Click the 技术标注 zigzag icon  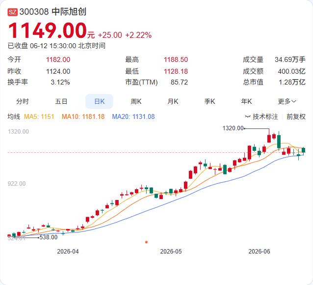click(248, 116)
